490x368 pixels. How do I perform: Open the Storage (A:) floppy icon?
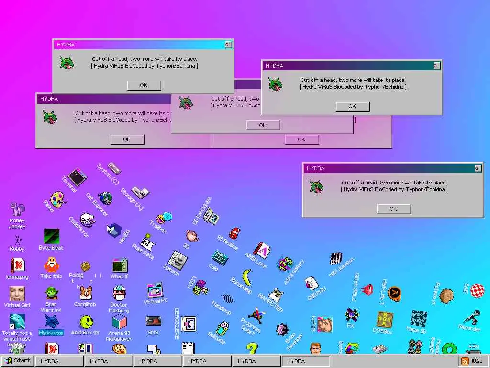[140, 192]
